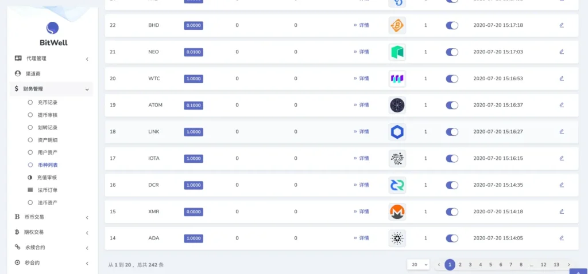Expand the 代理管理 sidebar menu
Viewport: 588px width, 274px height.
coord(51,58)
